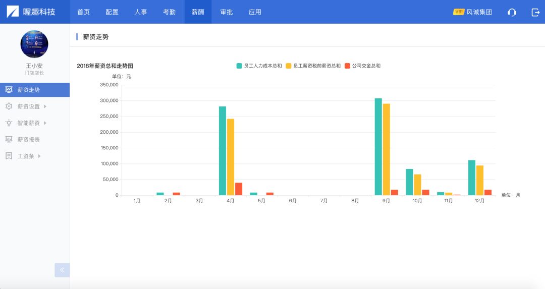The width and height of the screenshot is (545, 289).
Task: Expand the 智能薪资 submenu arrow
Action: pos(45,123)
